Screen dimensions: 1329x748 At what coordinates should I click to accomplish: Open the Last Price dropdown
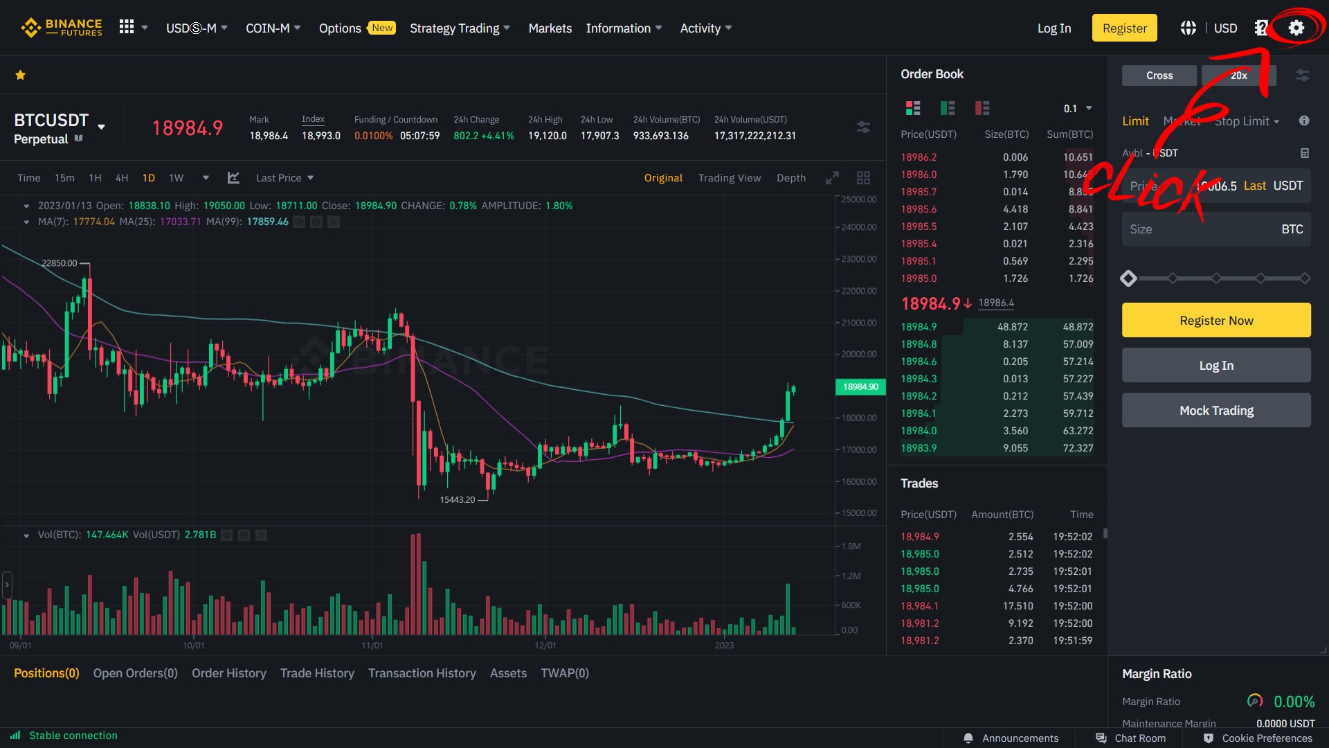[x=284, y=178]
